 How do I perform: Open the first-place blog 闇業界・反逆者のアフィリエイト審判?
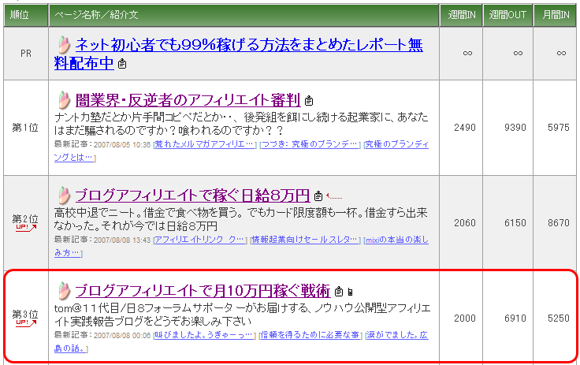pos(188,100)
